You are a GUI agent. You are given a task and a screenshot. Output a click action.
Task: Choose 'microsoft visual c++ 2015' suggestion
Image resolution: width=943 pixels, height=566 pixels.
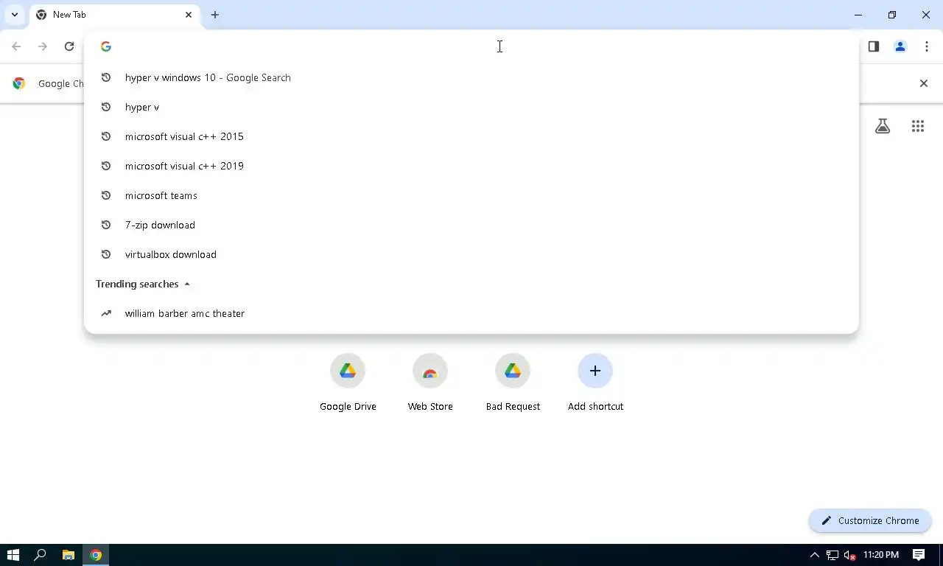click(471, 136)
